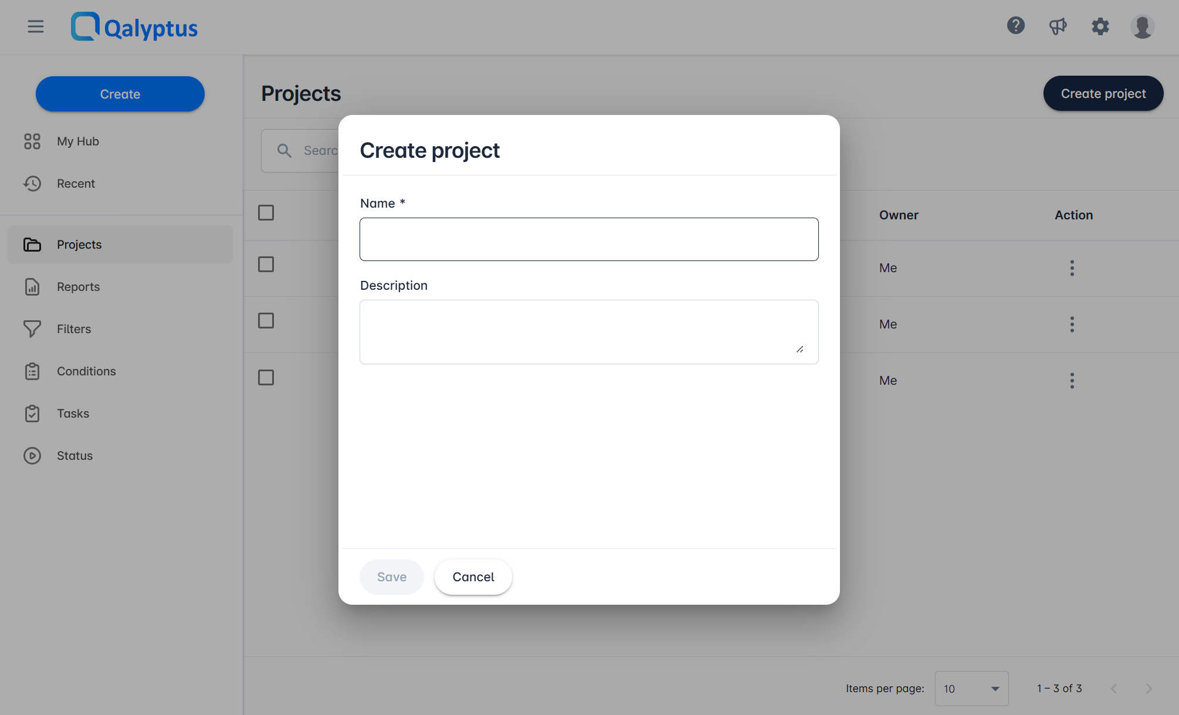Screen dimensions: 1179x715
Task: Select the Projects sidebar entry
Action: point(79,245)
